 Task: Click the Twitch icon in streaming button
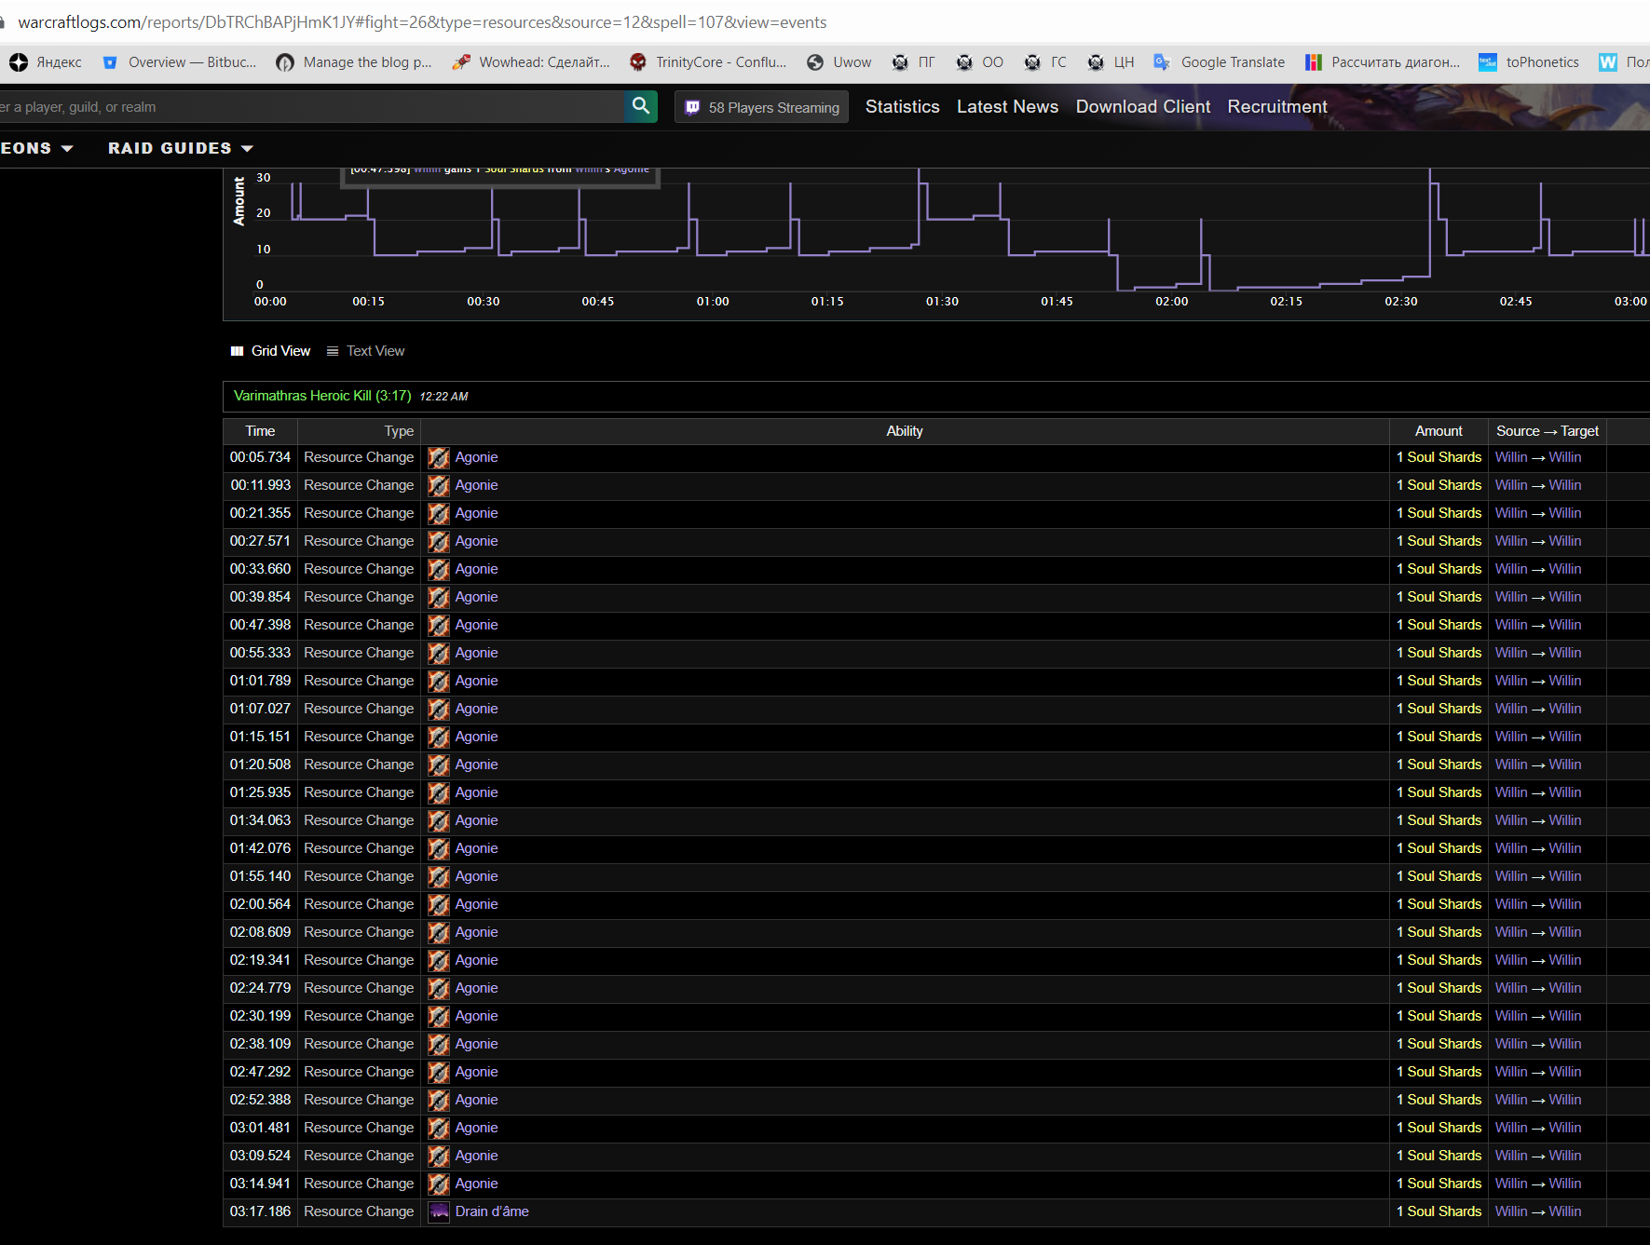[x=692, y=107]
